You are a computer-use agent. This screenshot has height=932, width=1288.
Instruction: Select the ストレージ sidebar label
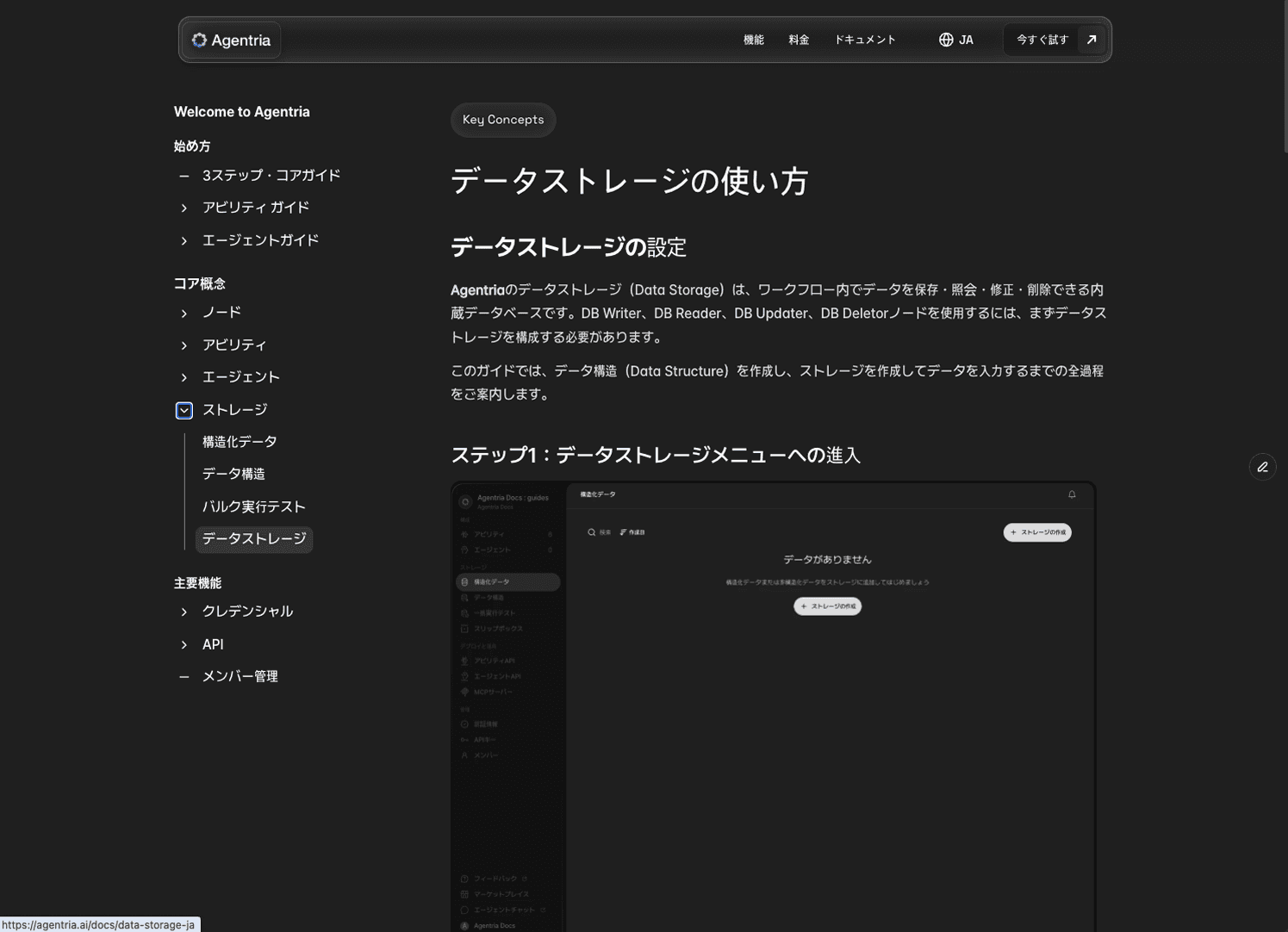point(235,410)
